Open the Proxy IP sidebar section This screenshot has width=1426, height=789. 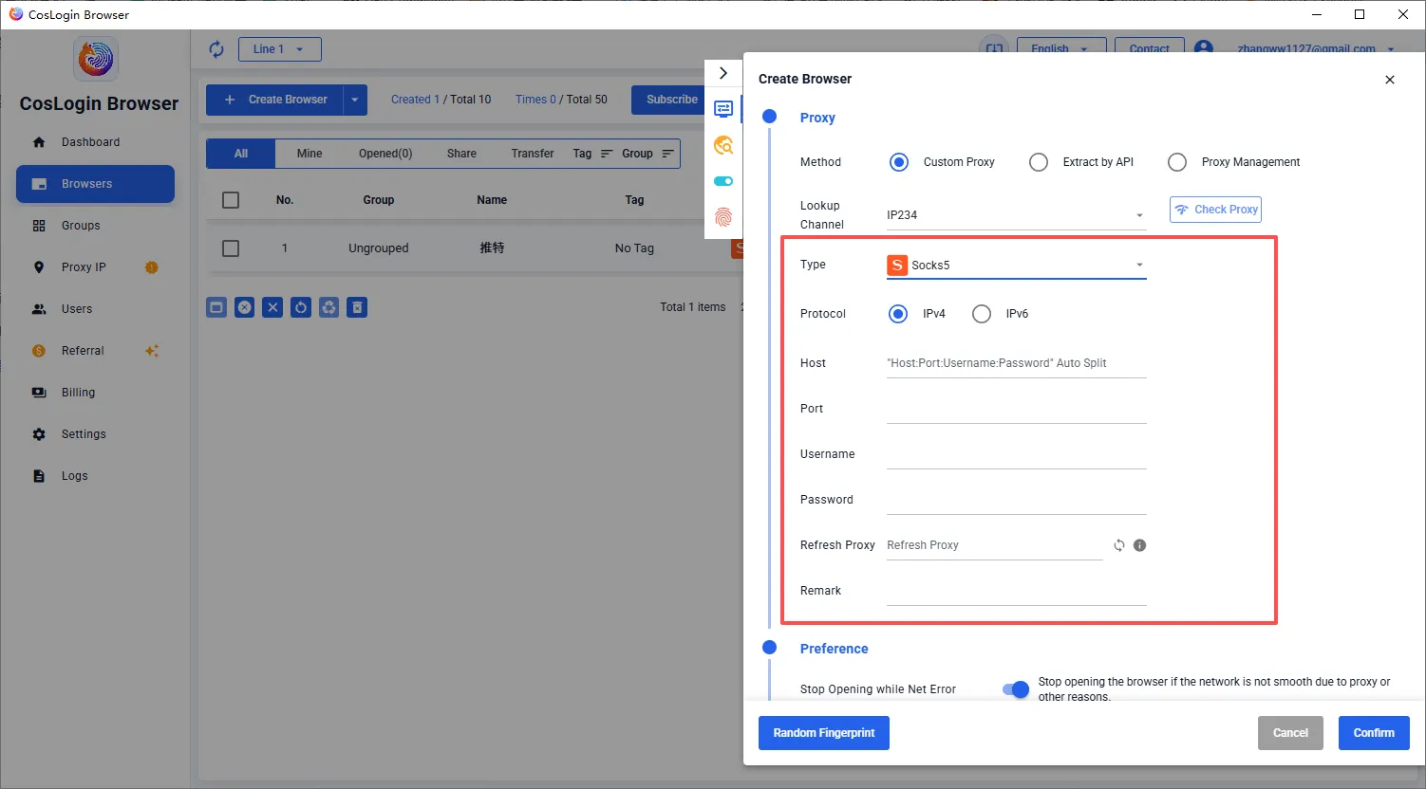(x=84, y=267)
